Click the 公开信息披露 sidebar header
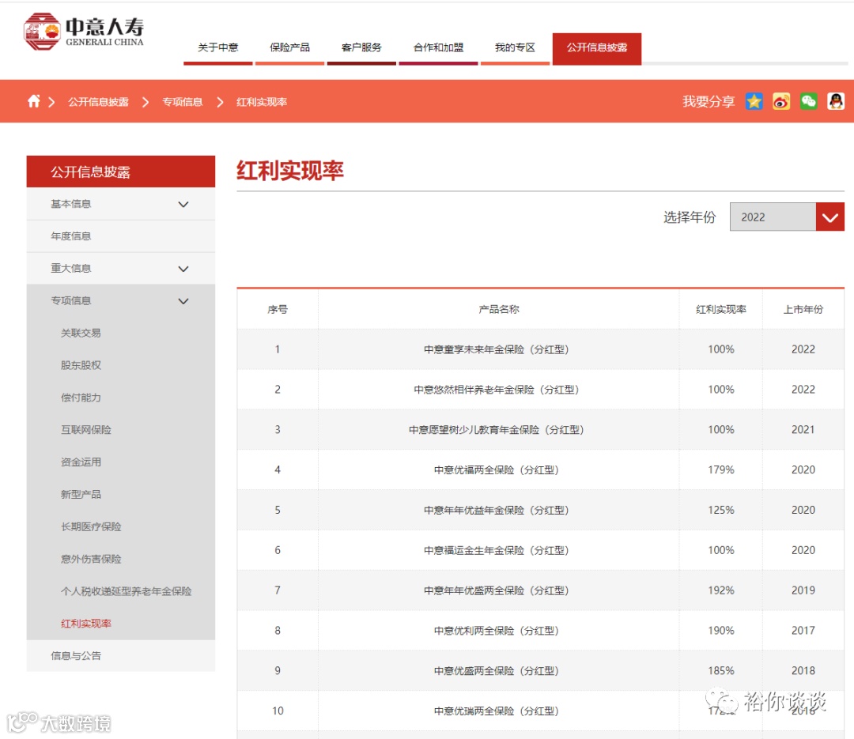 tap(121, 172)
